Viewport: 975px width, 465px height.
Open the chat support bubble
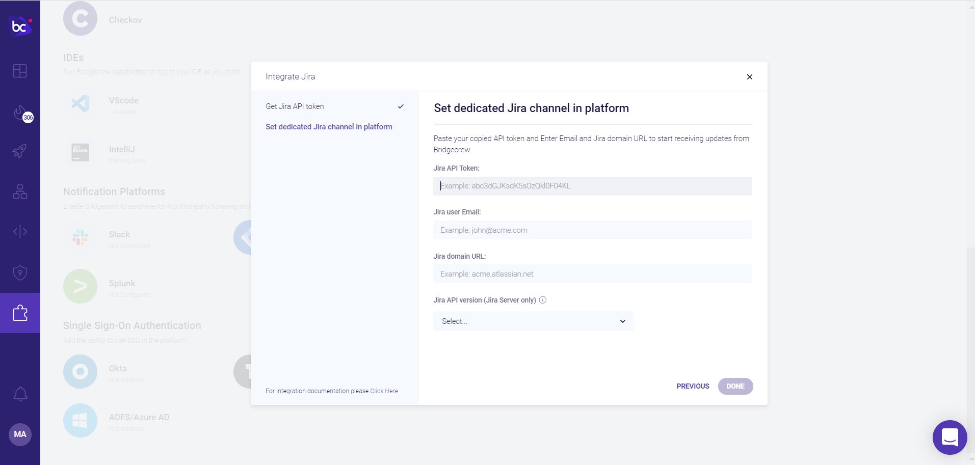point(950,437)
